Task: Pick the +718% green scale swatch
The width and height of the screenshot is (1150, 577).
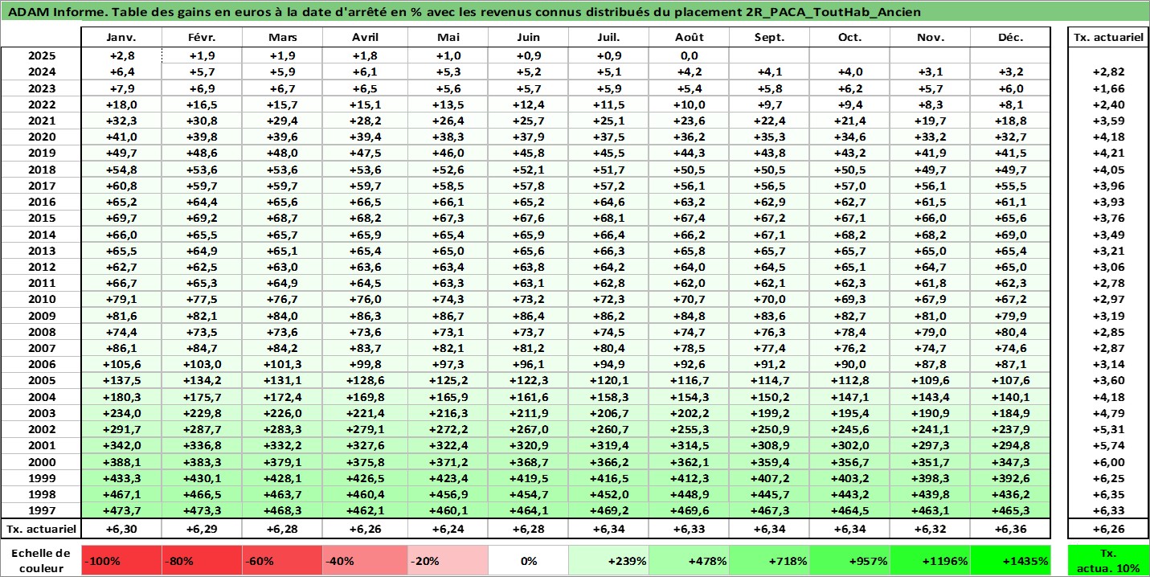Action: pyautogui.click(x=769, y=561)
